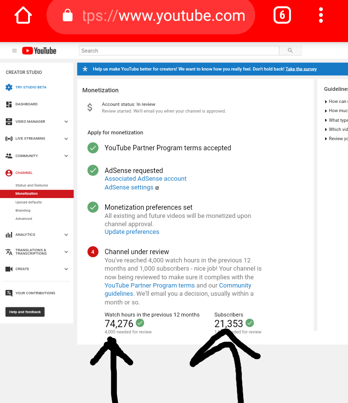Expand the Live Streaming section chevron

tap(66, 139)
